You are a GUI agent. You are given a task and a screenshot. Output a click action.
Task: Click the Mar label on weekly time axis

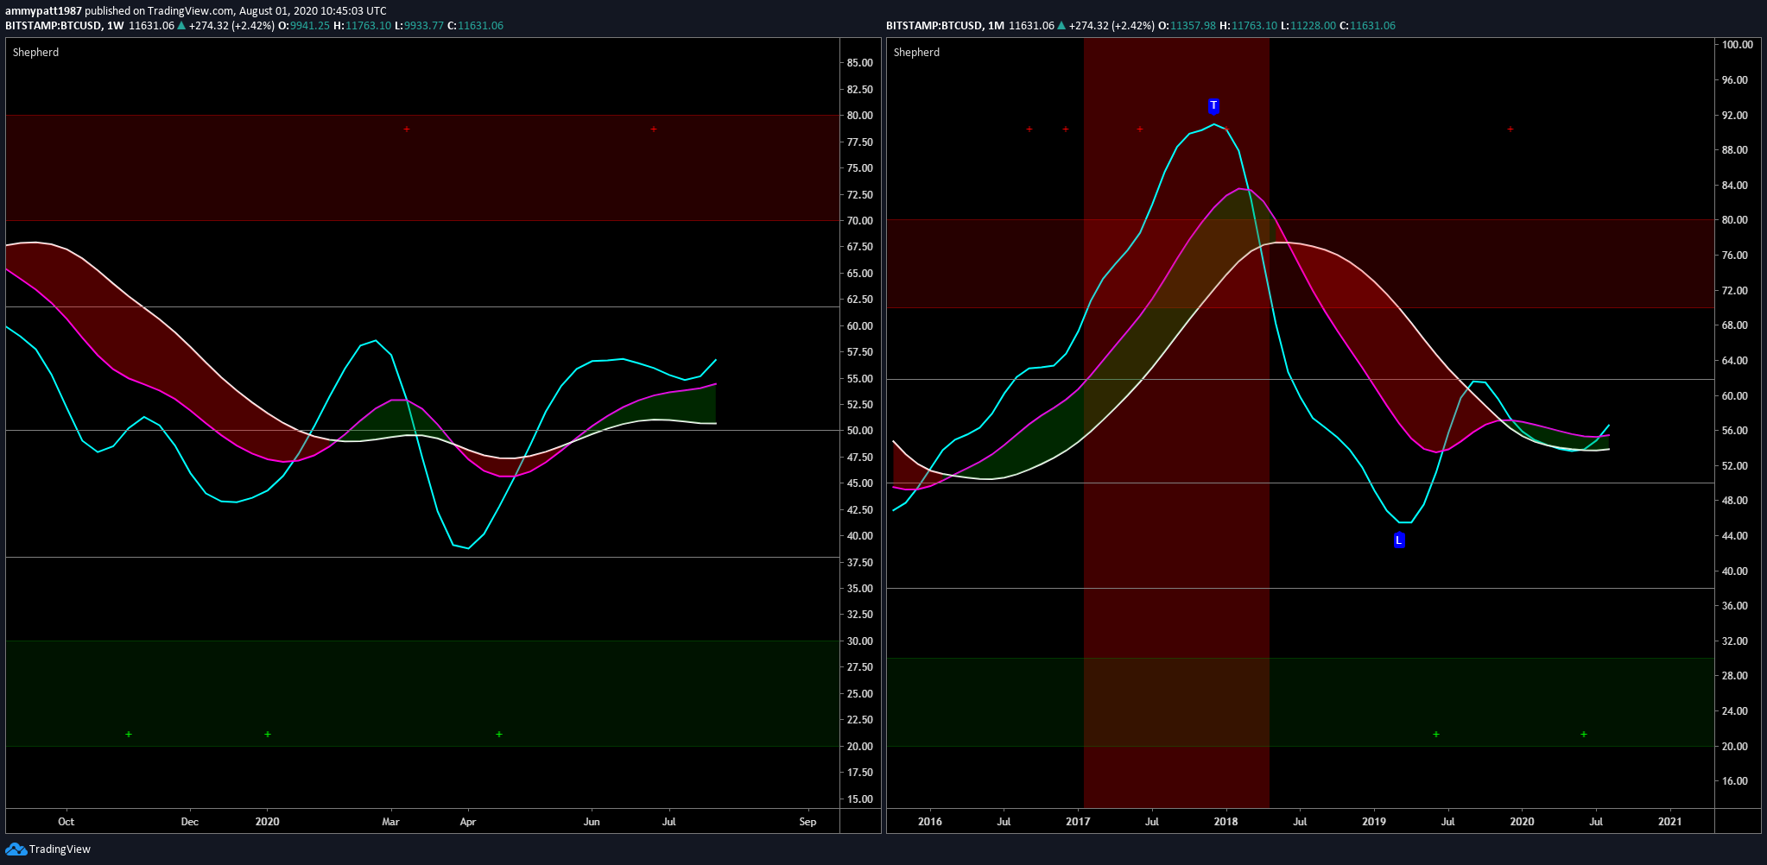coord(390,822)
